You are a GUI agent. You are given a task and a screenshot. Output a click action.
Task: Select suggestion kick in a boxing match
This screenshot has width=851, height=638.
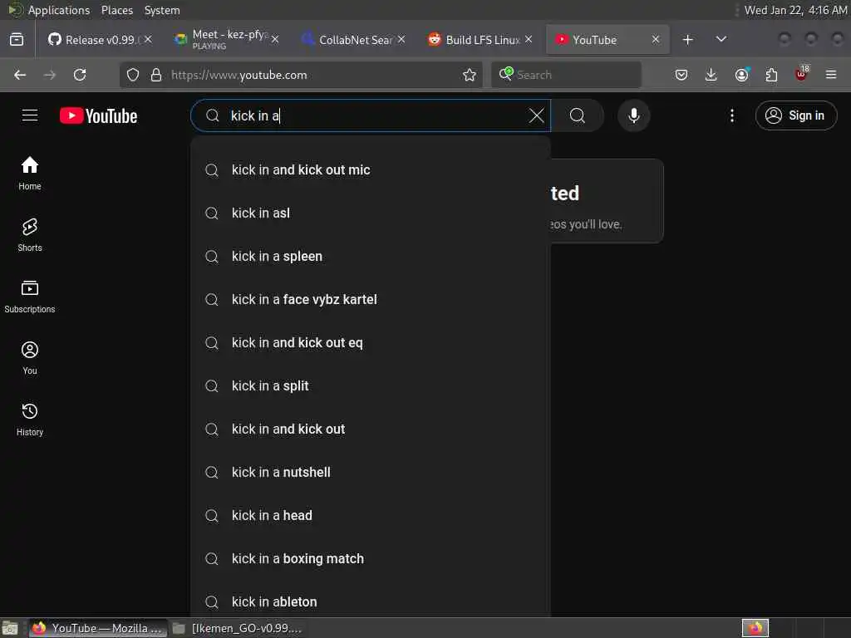(370, 559)
